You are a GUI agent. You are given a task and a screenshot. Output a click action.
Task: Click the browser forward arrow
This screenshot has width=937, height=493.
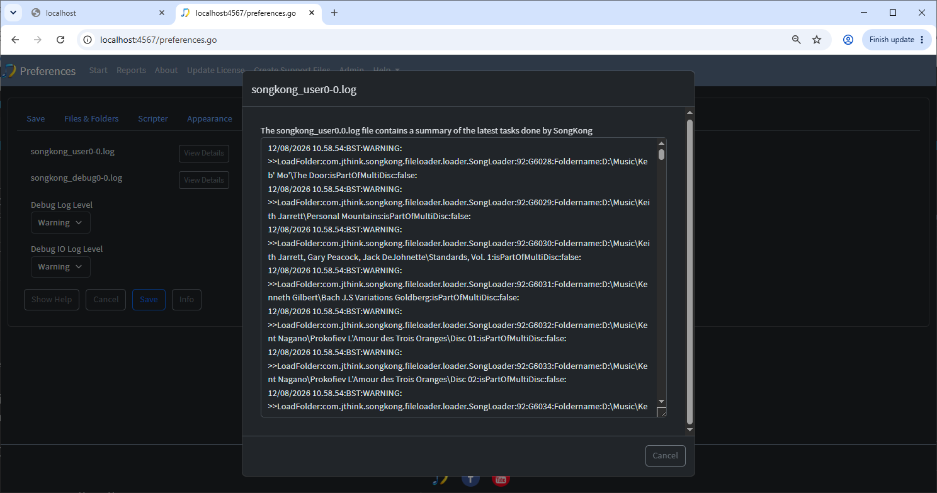38,40
